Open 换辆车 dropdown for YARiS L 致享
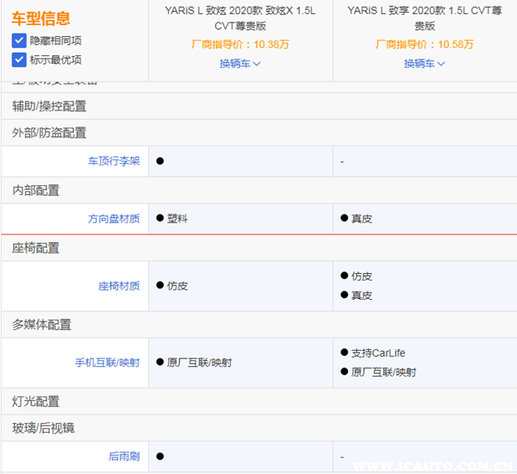The width and height of the screenshot is (517, 474). point(425,63)
